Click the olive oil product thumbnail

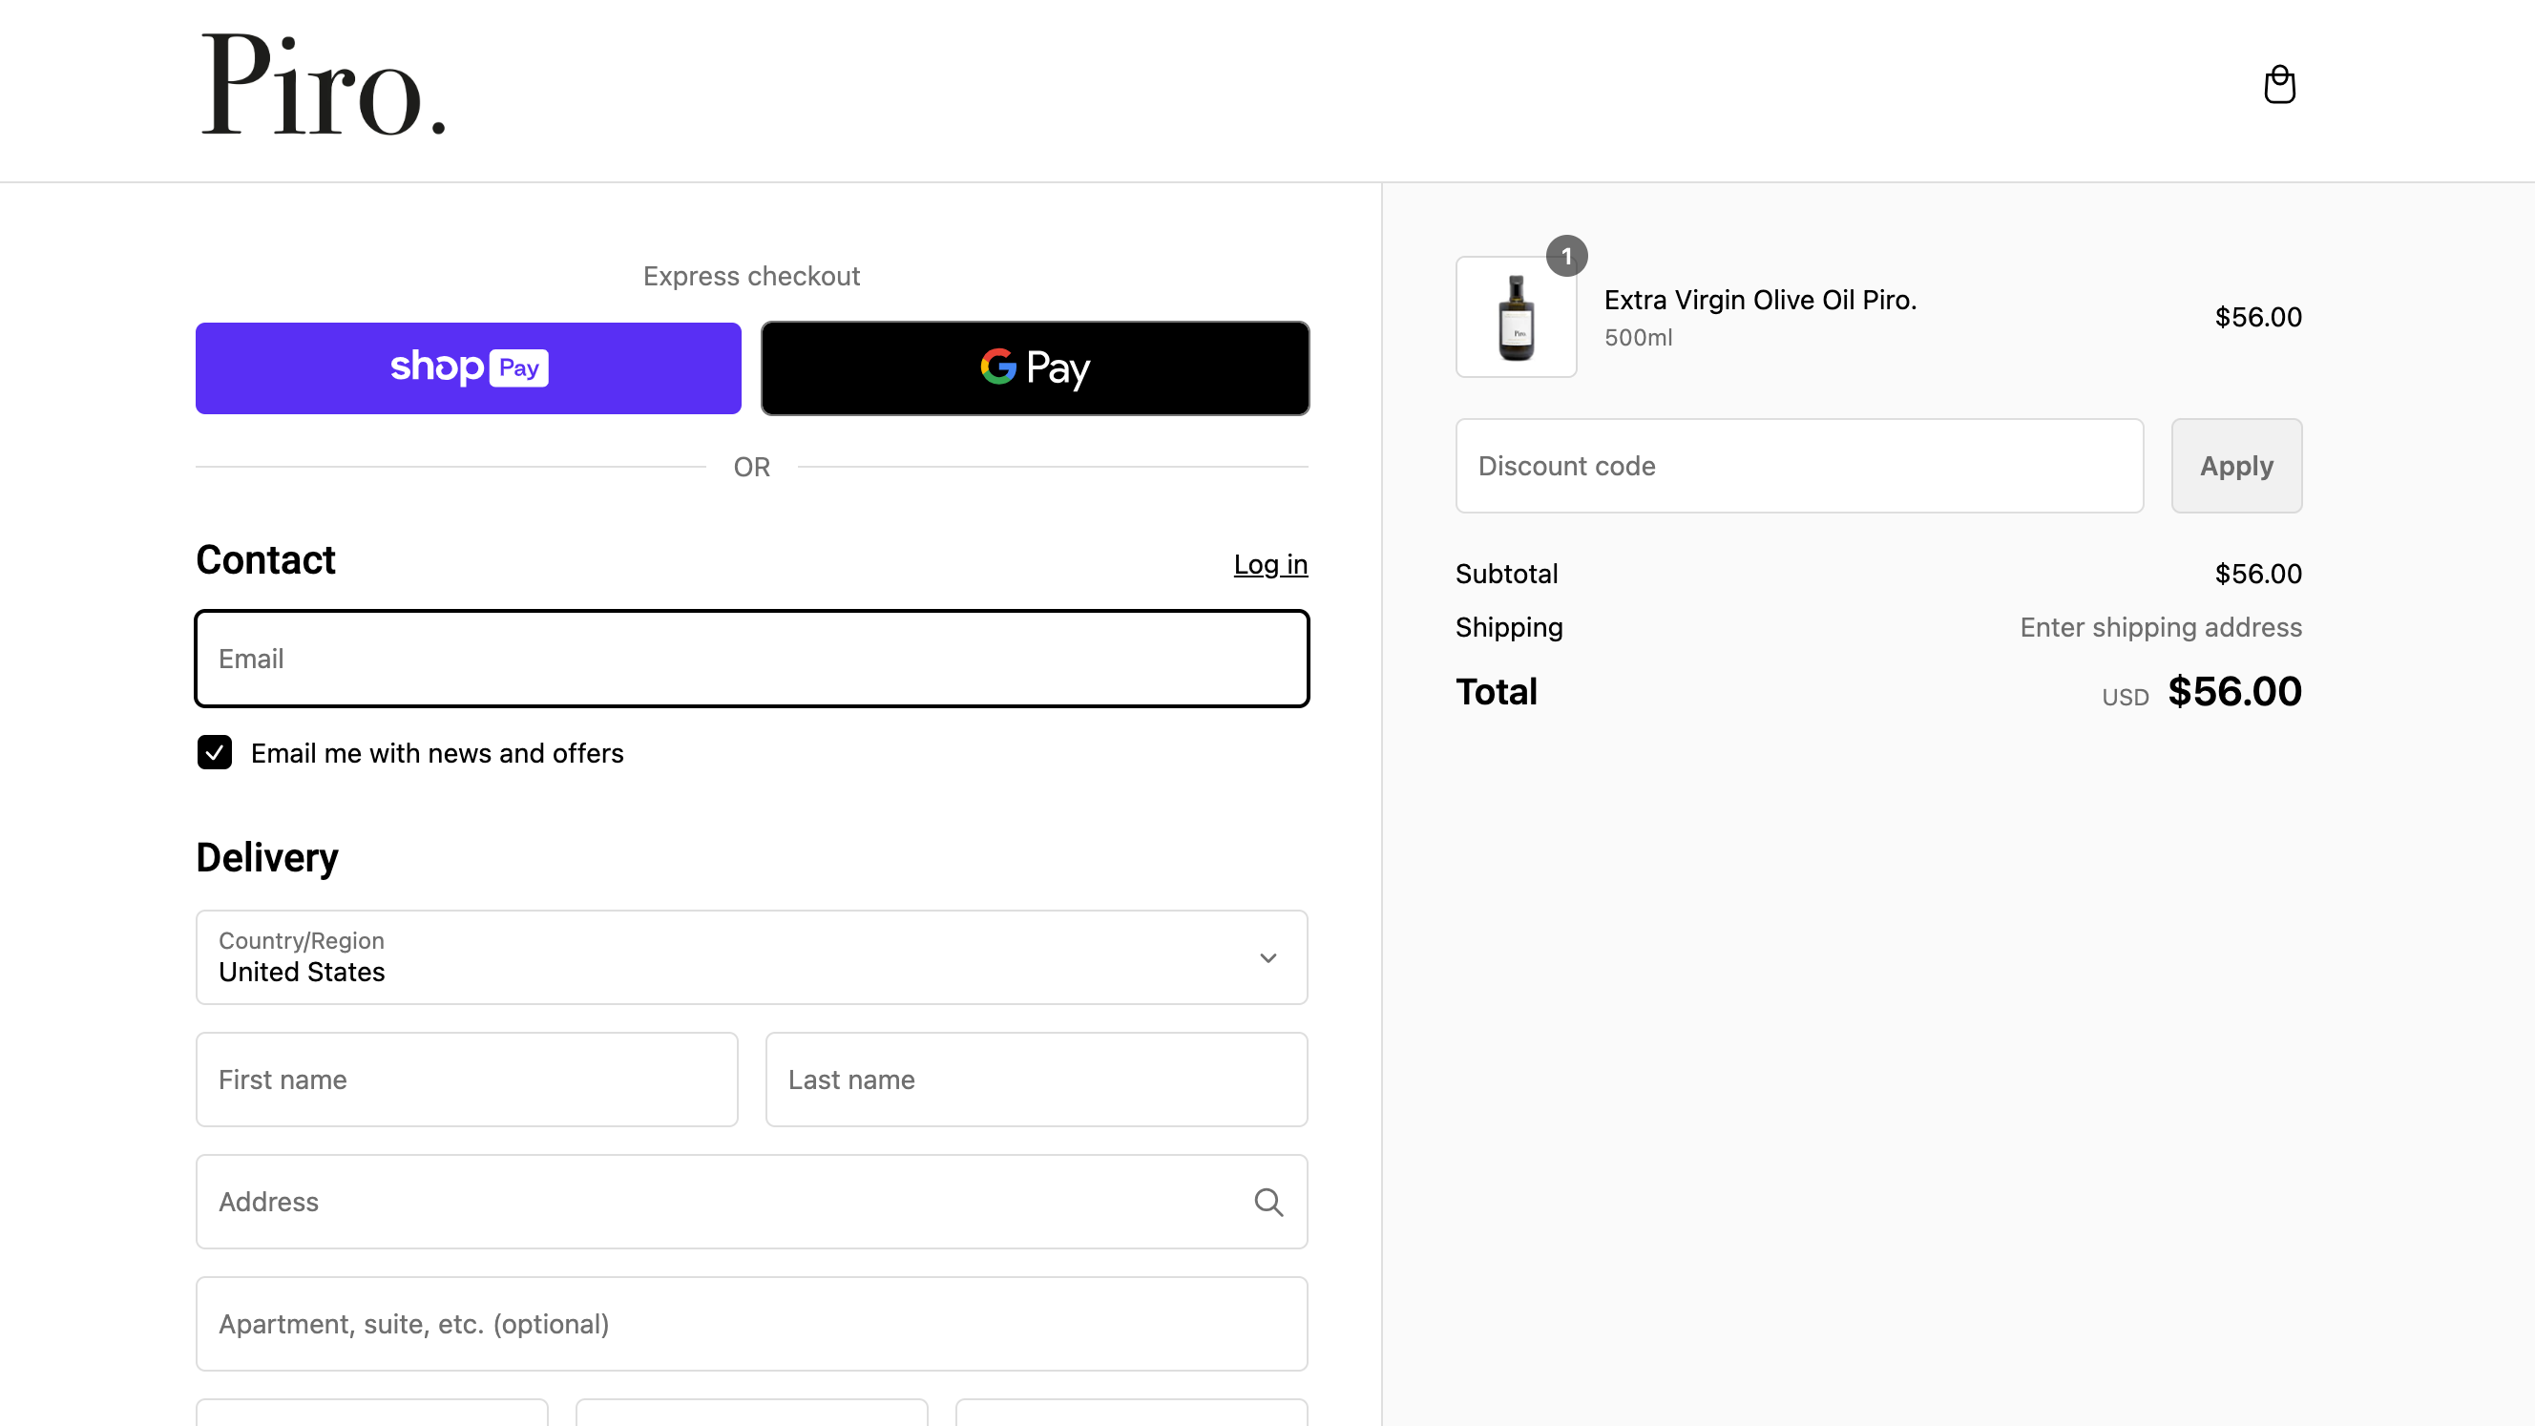[1516, 317]
